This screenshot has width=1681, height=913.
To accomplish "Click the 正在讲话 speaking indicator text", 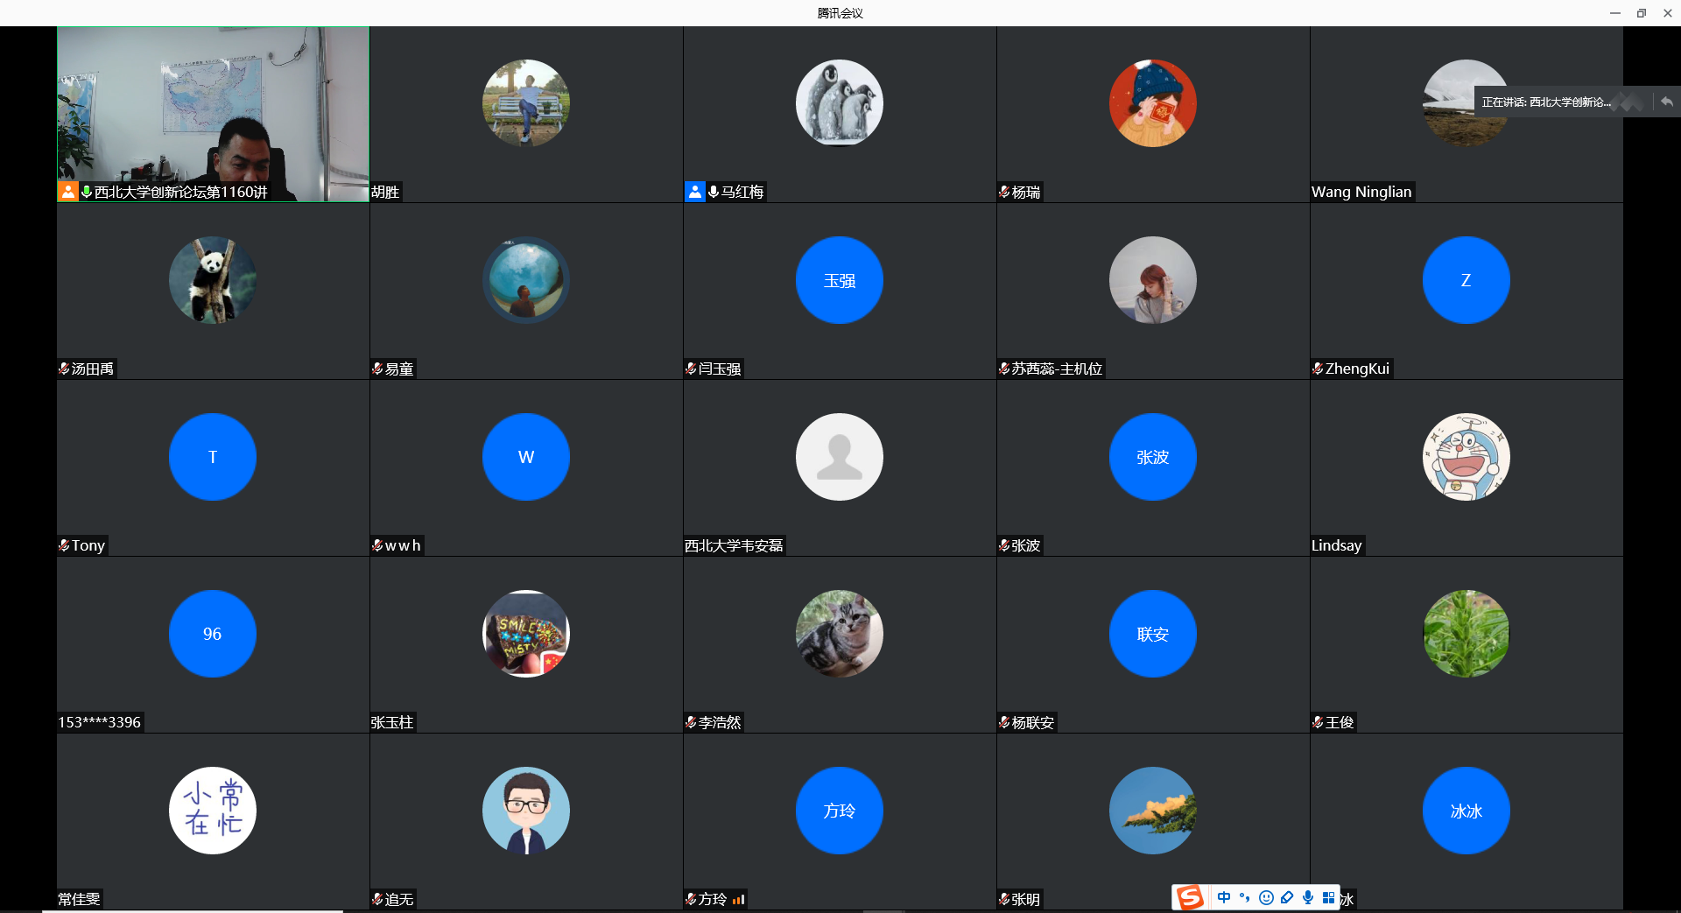I will (x=1545, y=102).
